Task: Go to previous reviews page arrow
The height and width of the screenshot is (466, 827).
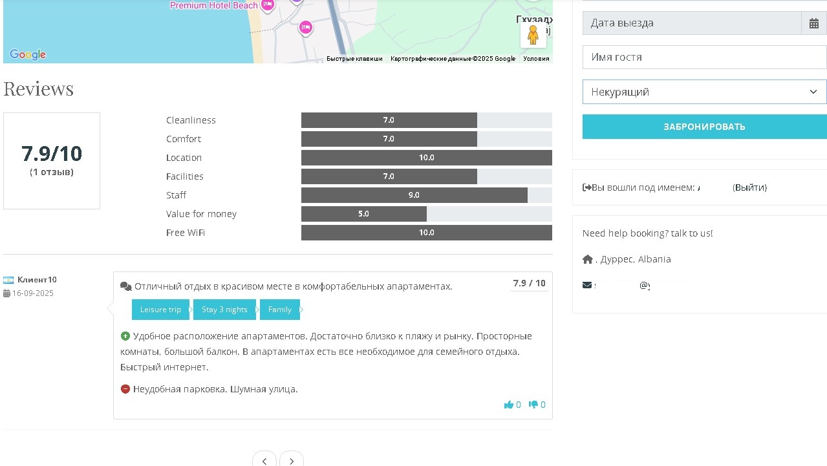Action: (x=264, y=460)
